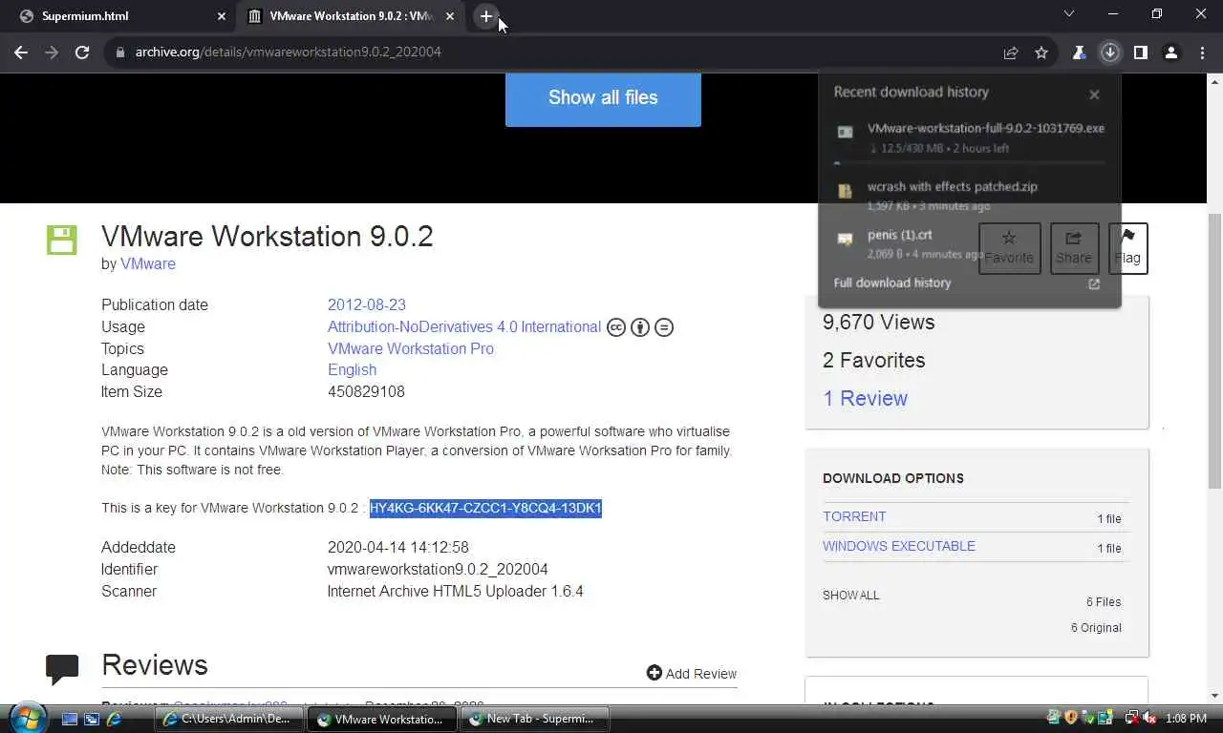Open full download history external icon
This screenshot has height=733, width=1223.
click(1094, 283)
